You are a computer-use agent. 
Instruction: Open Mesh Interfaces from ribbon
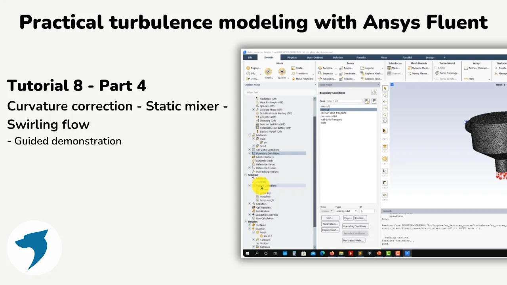(x=394, y=68)
